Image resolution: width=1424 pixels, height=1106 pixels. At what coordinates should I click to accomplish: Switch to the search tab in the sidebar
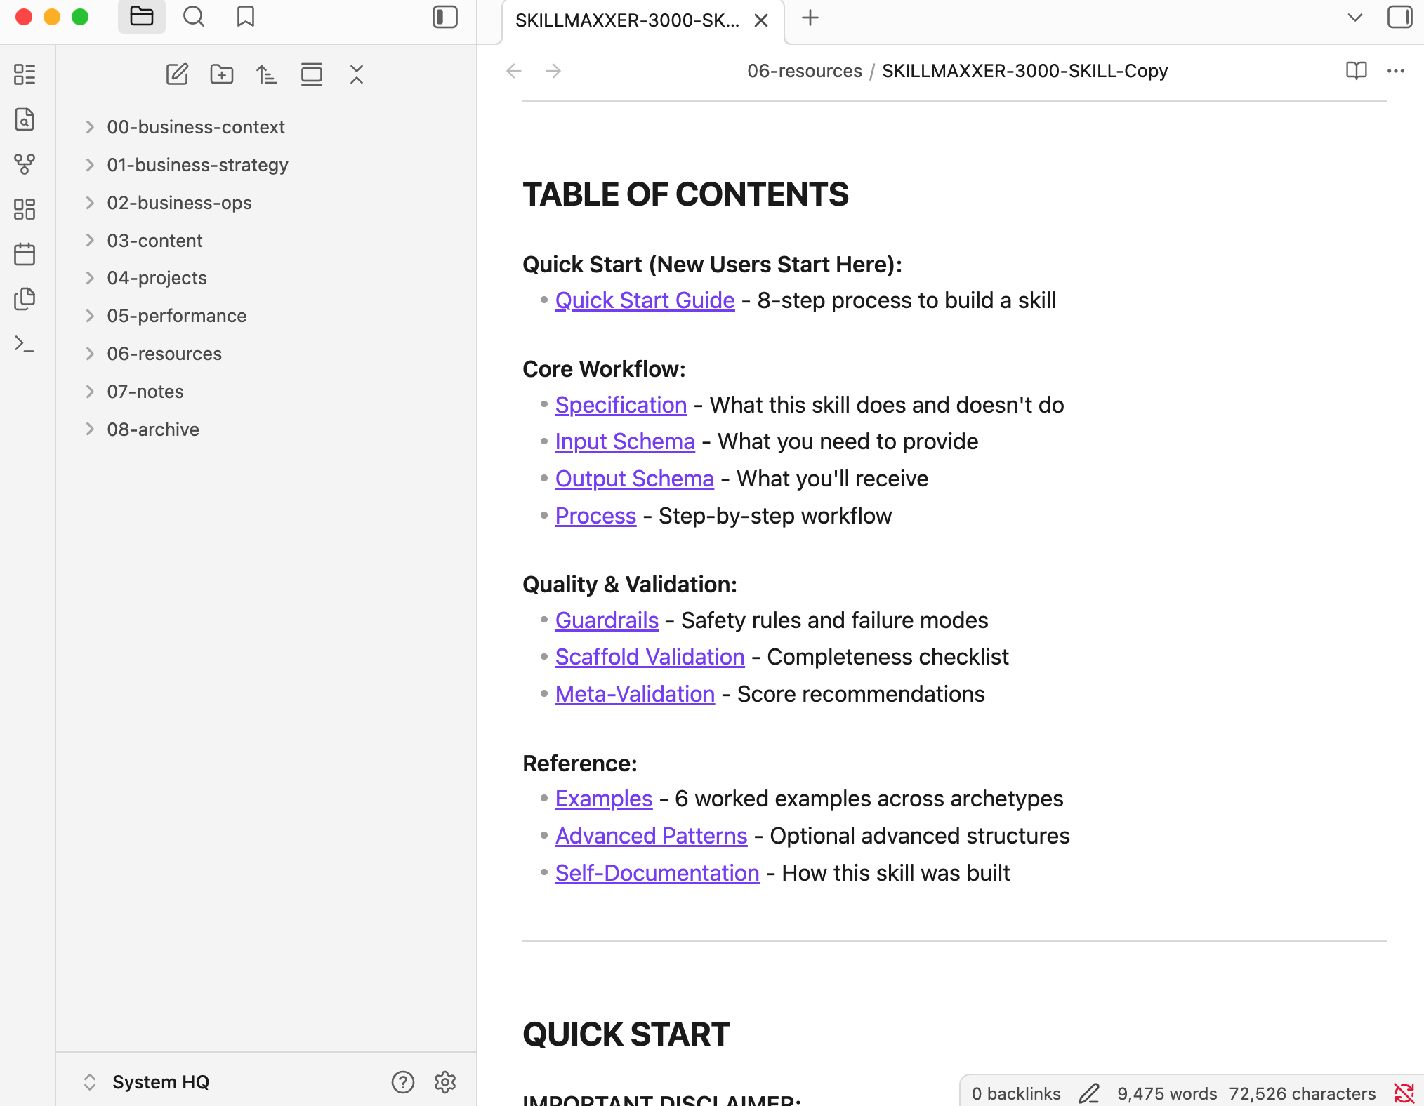[x=193, y=17]
